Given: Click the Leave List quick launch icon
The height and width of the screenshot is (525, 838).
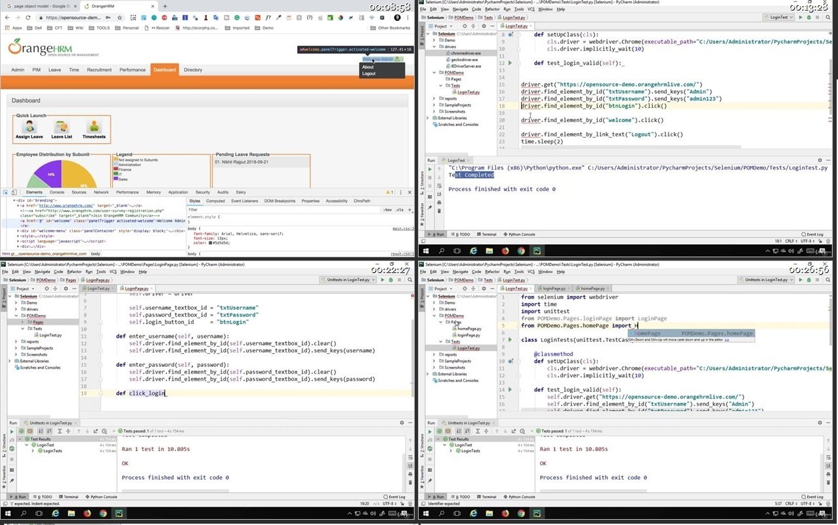Looking at the screenshot, I should 62,126.
